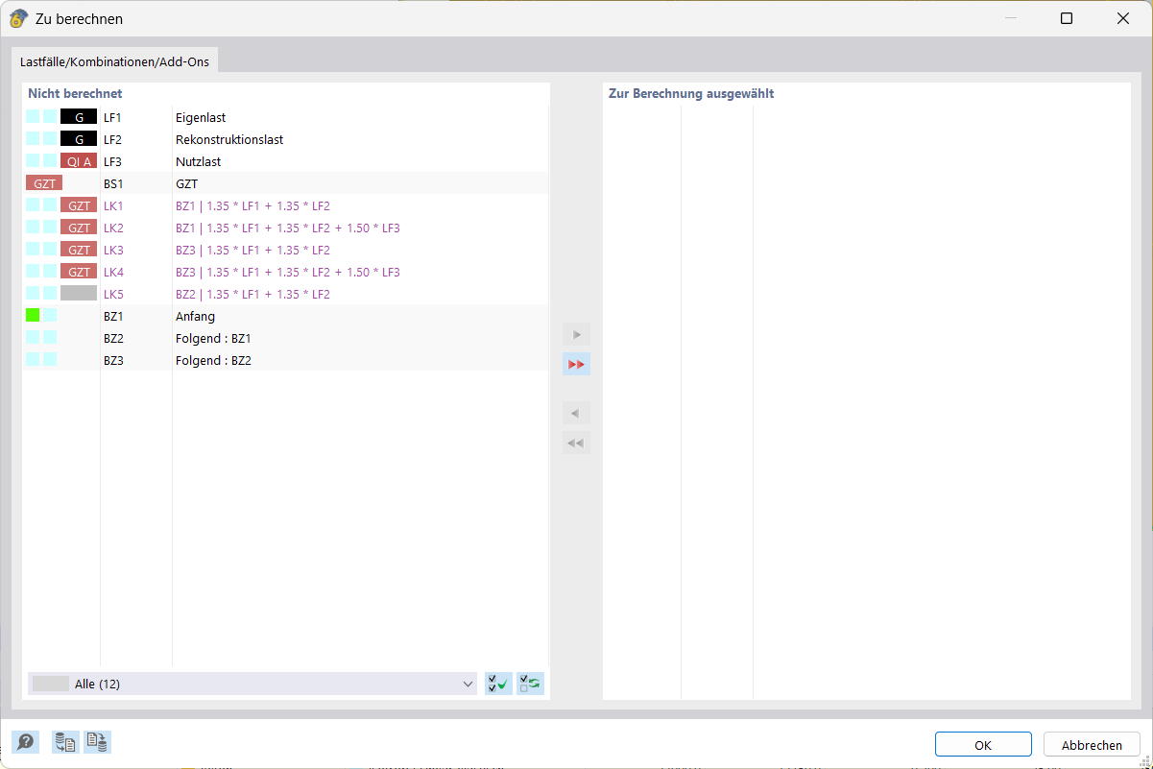The height and width of the screenshot is (769, 1153).
Task: Click the single right arrow to add selection
Action: pos(576,334)
